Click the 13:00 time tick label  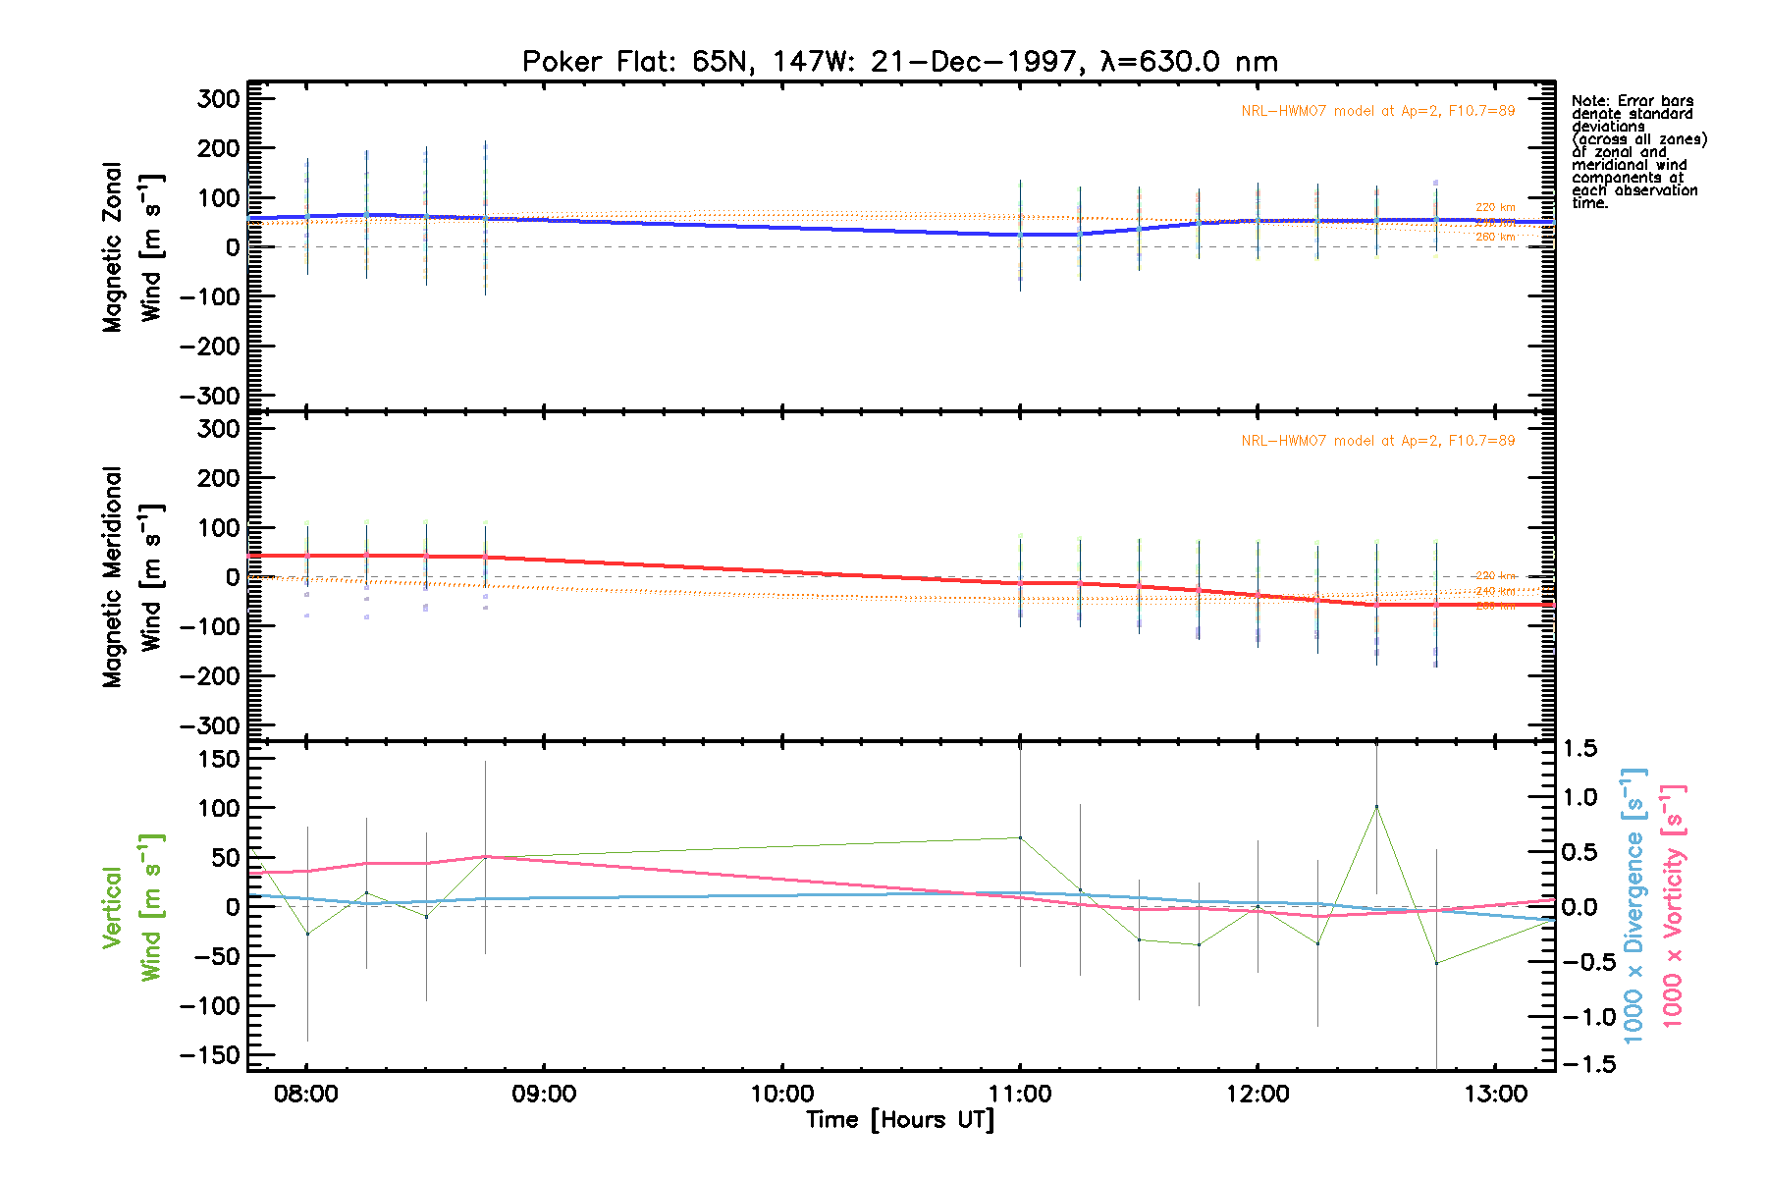pyautogui.click(x=1495, y=1094)
